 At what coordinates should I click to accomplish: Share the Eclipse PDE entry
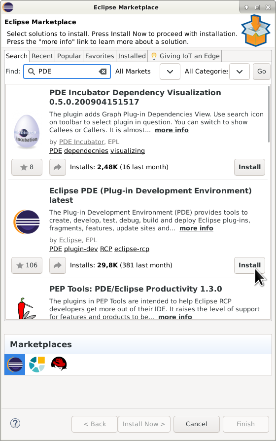click(58, 265)
